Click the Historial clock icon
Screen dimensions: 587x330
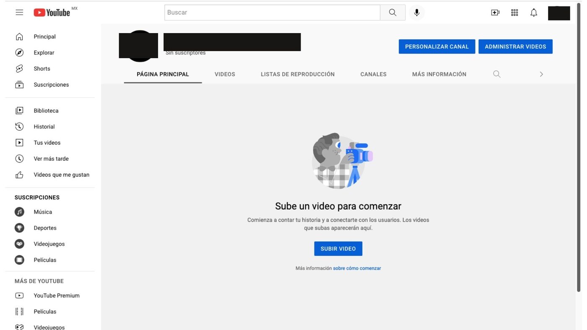[x=19, y=126]
